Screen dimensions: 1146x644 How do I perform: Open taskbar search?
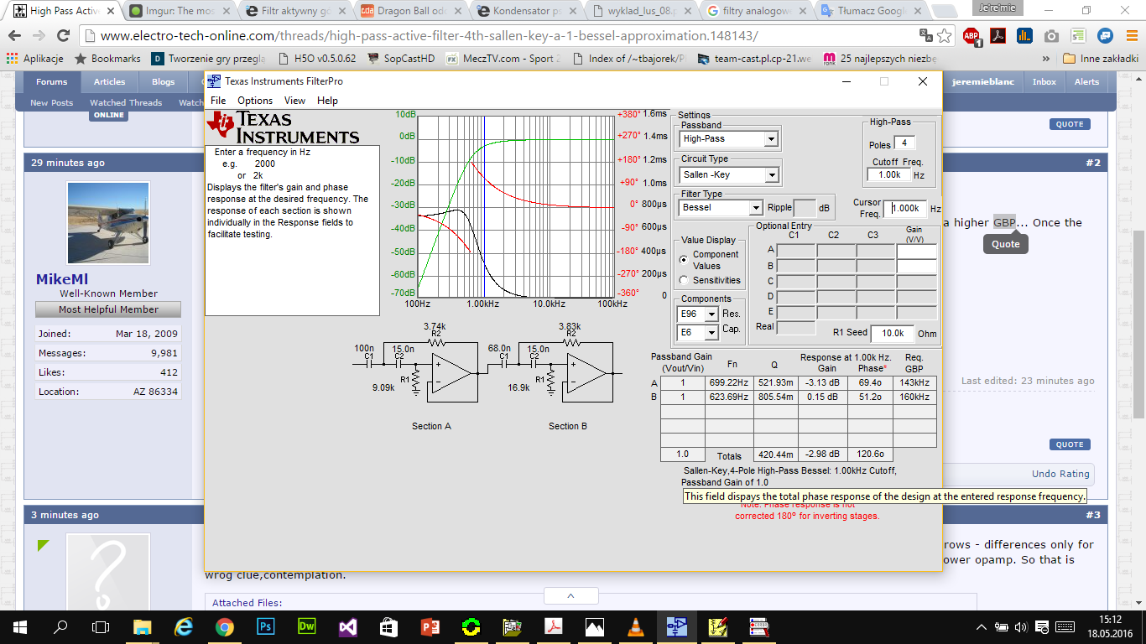tap(60, 626)
